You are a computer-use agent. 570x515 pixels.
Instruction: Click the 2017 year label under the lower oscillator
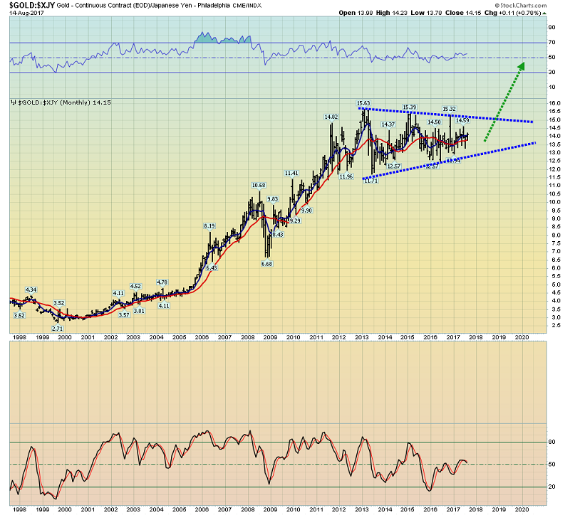pos(453,509)
